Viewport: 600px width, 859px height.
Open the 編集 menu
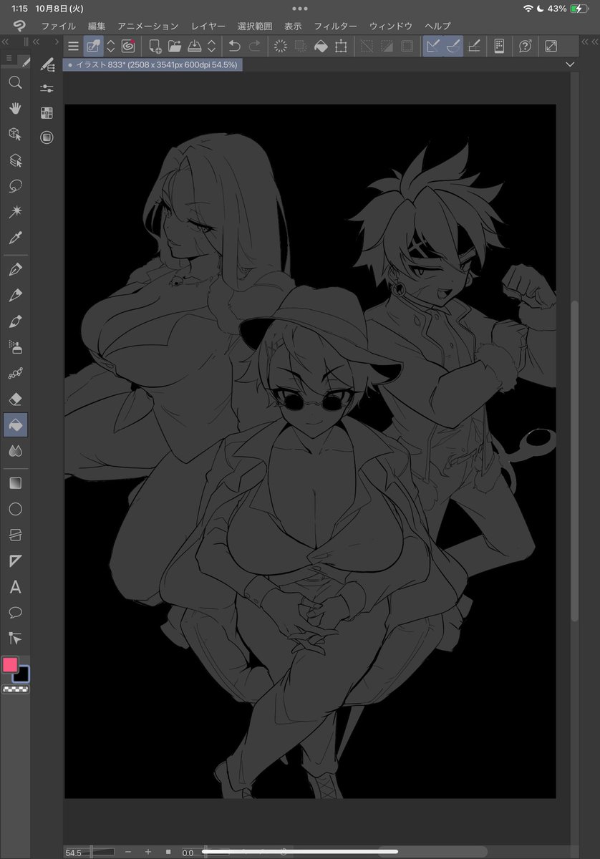click(97, 26)
